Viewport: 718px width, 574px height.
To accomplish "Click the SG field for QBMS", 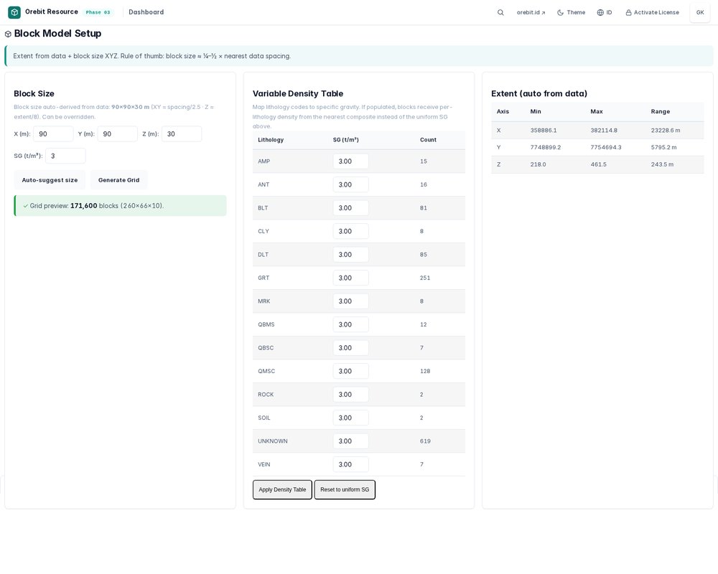I will (x=350, y=324).
